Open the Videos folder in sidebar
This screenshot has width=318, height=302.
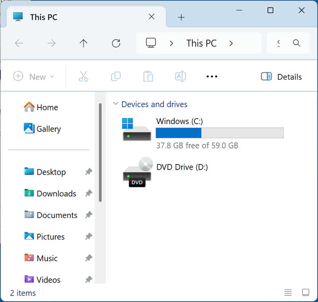[x=42, y=280]
